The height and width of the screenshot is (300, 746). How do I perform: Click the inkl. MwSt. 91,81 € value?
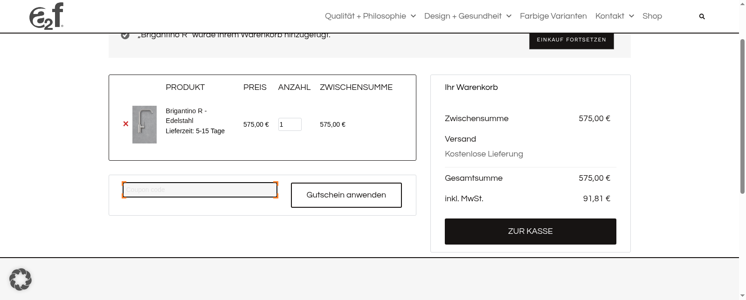597,198
